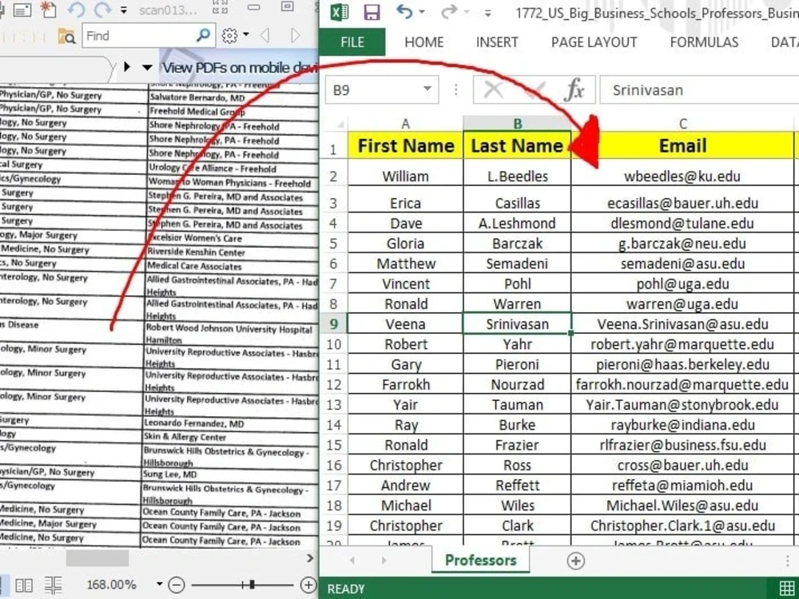Screen dimensions: 799x599
Task: Click cell containing Michael.Wiles@asu.edu
Action: [683, 506]
